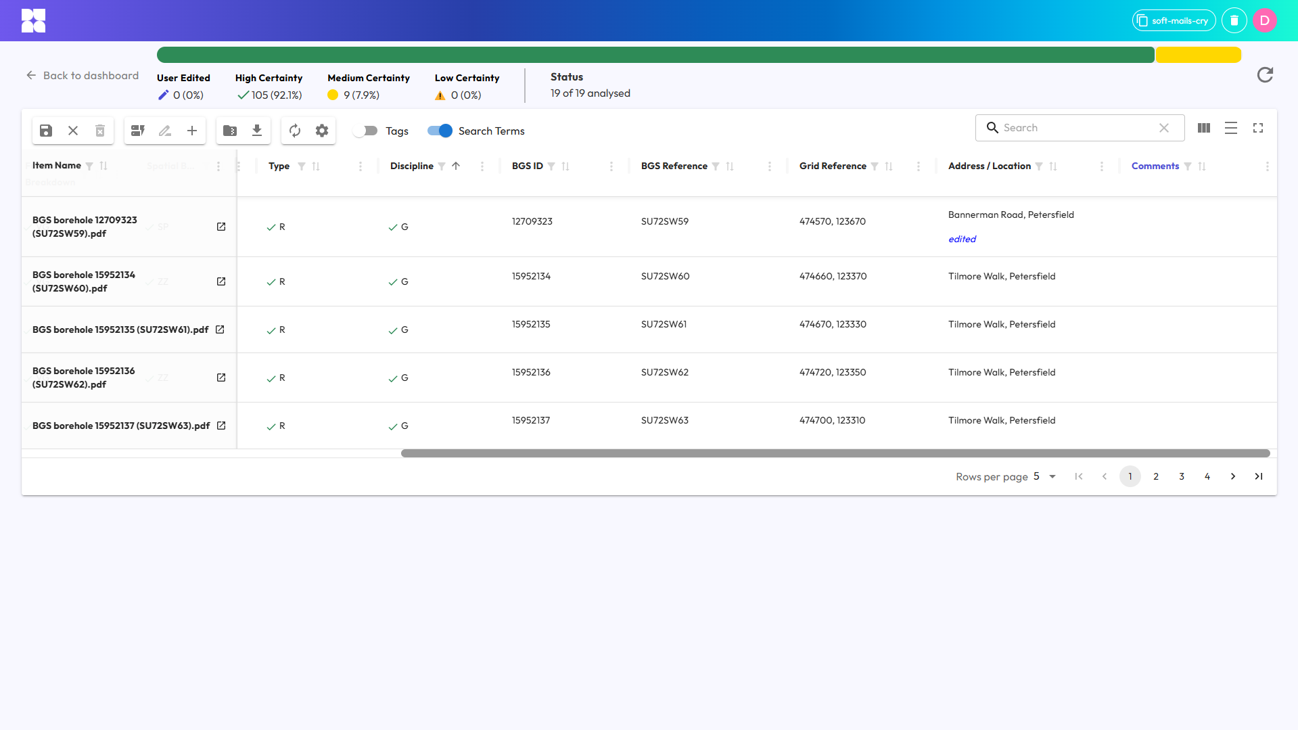The image size is (1298, 730).
Task: Enable the Tags toggle
Action: 366,131
